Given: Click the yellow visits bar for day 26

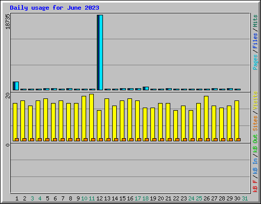Looking at the screenshot, I should (x=206, y=118).
